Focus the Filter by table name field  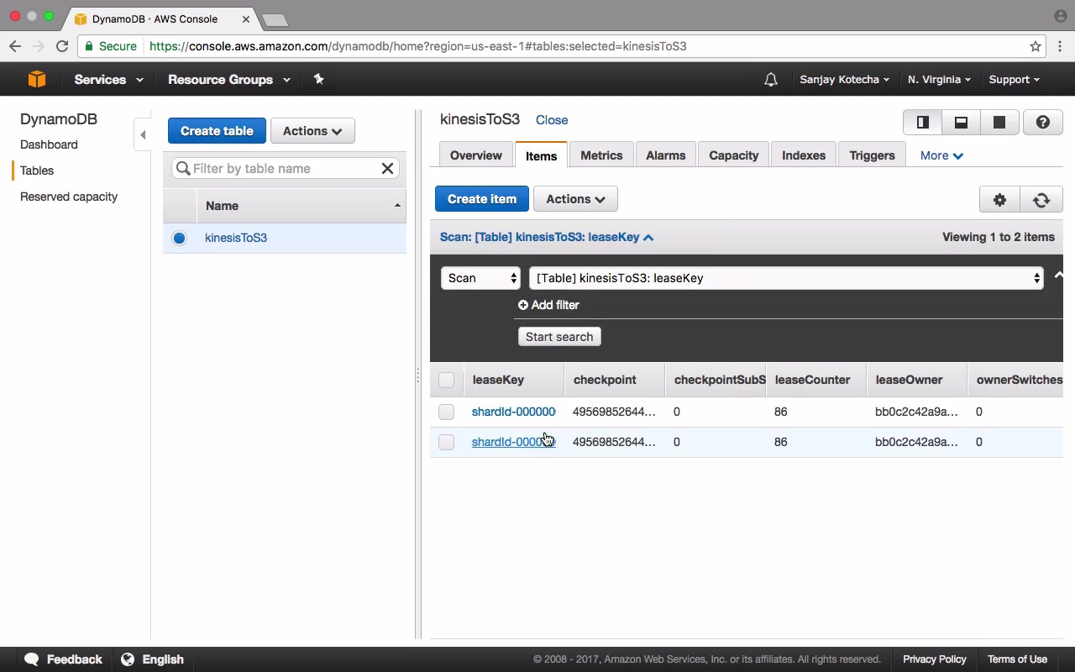(285, 169)
